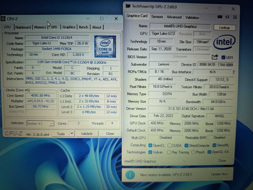The image size is (253, 190).
Task: Toggle the OpenCL checkbox
Action: coord(150,145)
